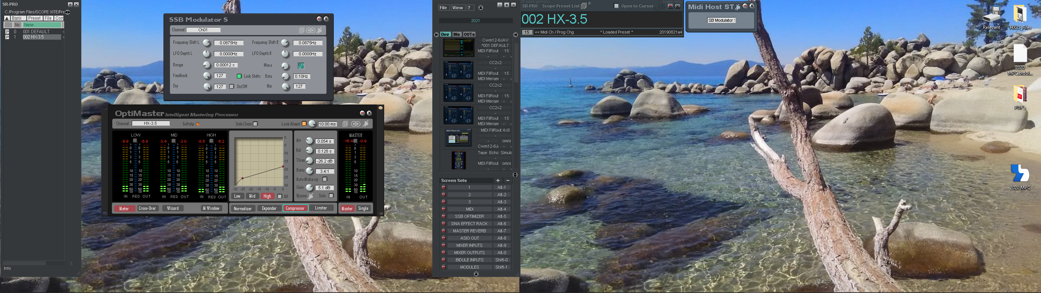Image resolution: width=1041 pixels, height=293 pixels.
Task: Enable the Solo checkbox in OptiMaster
Action: [331, 196]
